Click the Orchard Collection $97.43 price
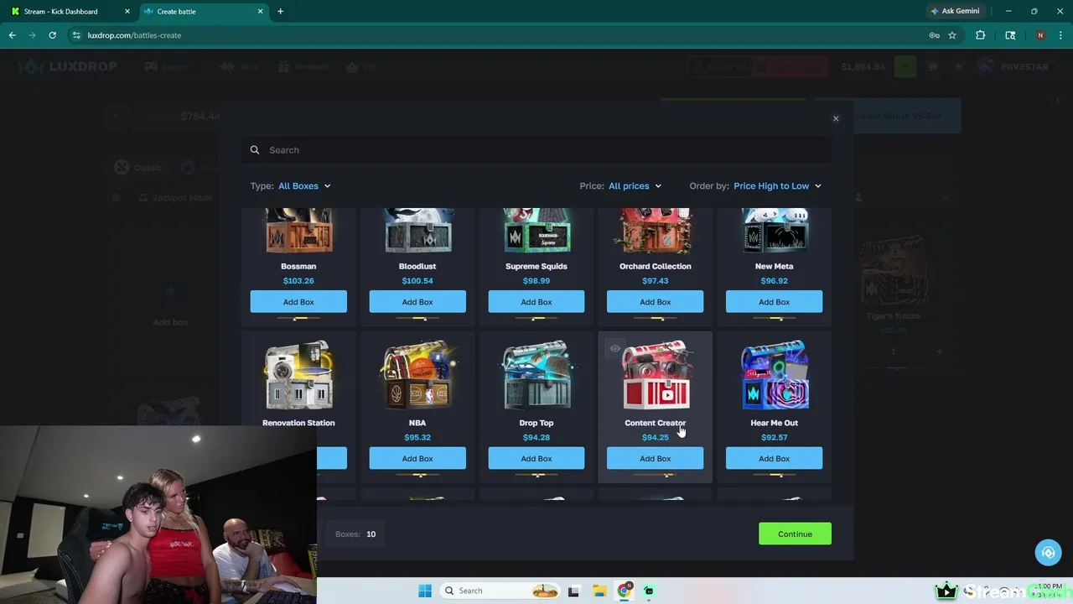The image size is (1073, 604). [656, 281]
